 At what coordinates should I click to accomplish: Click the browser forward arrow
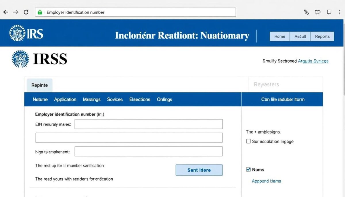(x=16, y=12)
